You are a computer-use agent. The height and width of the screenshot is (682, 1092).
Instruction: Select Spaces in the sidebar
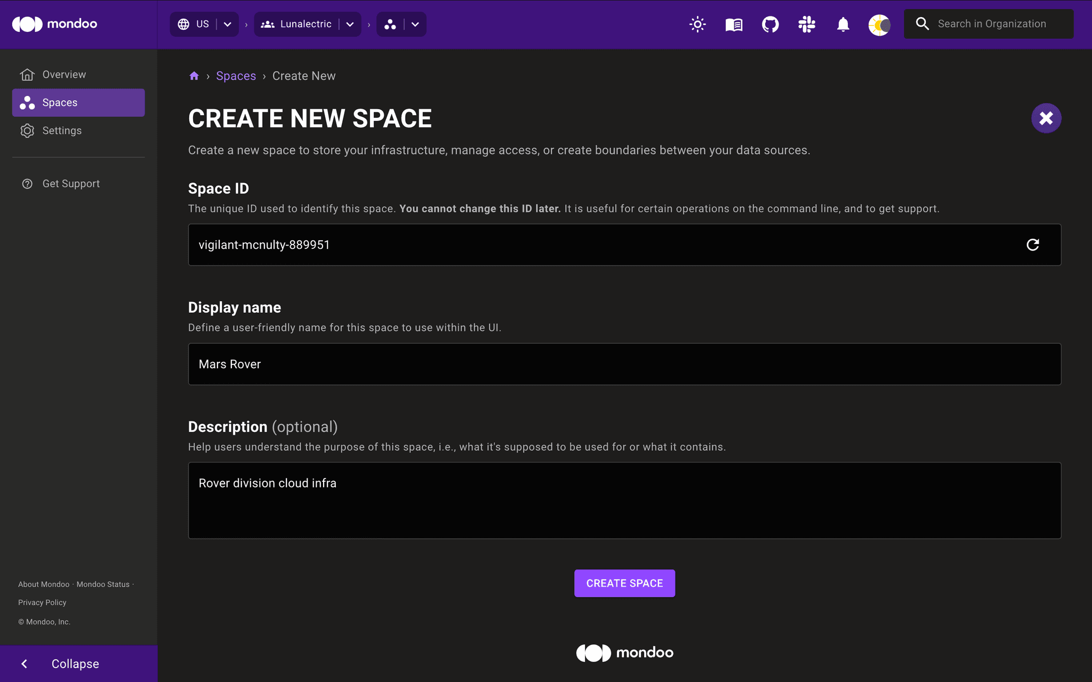(78, 102)
